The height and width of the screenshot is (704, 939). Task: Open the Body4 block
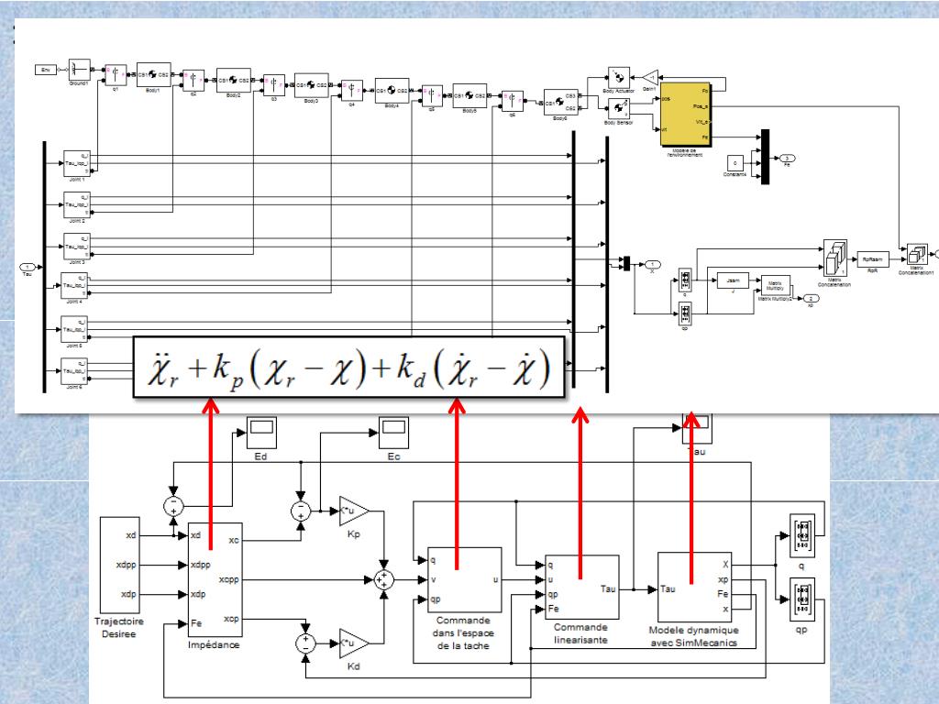[392, 91]
